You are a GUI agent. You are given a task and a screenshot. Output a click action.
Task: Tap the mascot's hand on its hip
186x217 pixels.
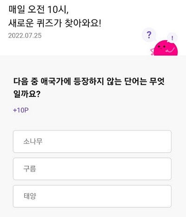[x=153, y=52]
